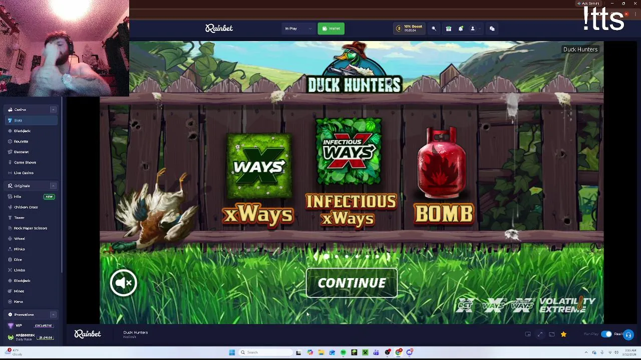The image size is (641, 360).
Task: Collapse the Originals section
Action: 53,186
